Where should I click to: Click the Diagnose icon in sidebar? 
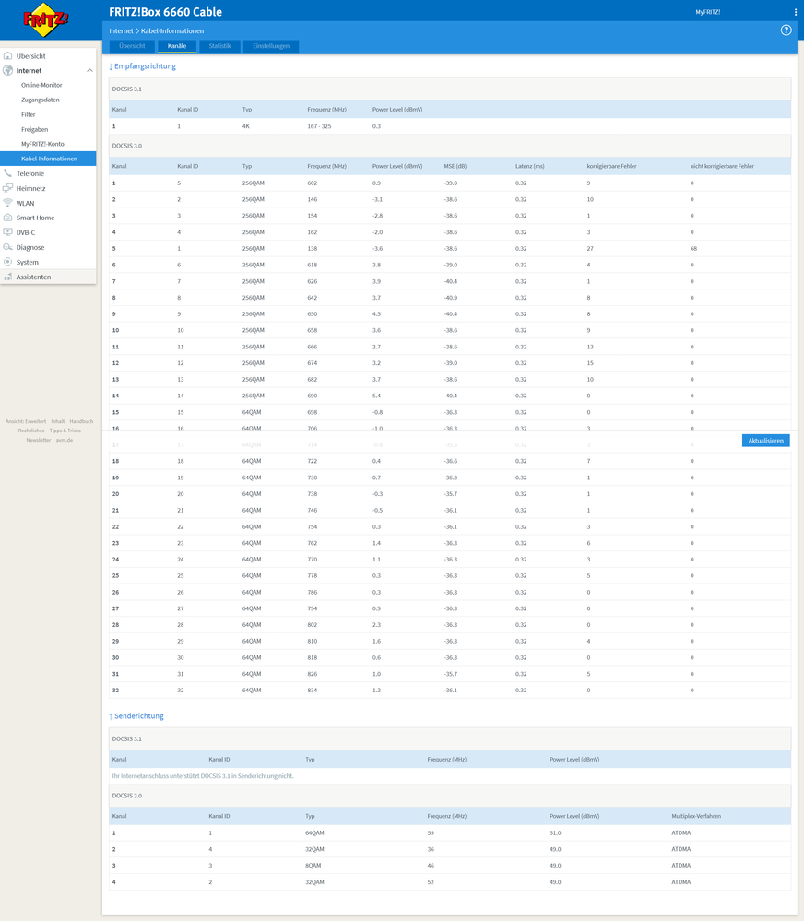pyautogui.click(x=8, y=247)
